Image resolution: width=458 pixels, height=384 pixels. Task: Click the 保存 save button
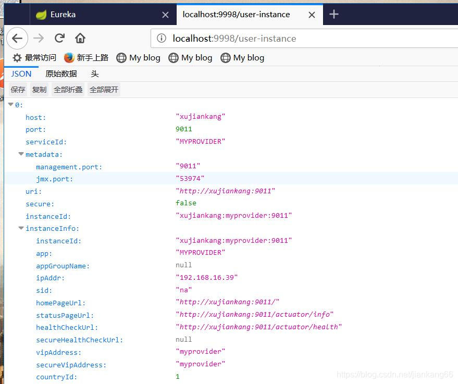pyautogui.click(x=18, y=89)
